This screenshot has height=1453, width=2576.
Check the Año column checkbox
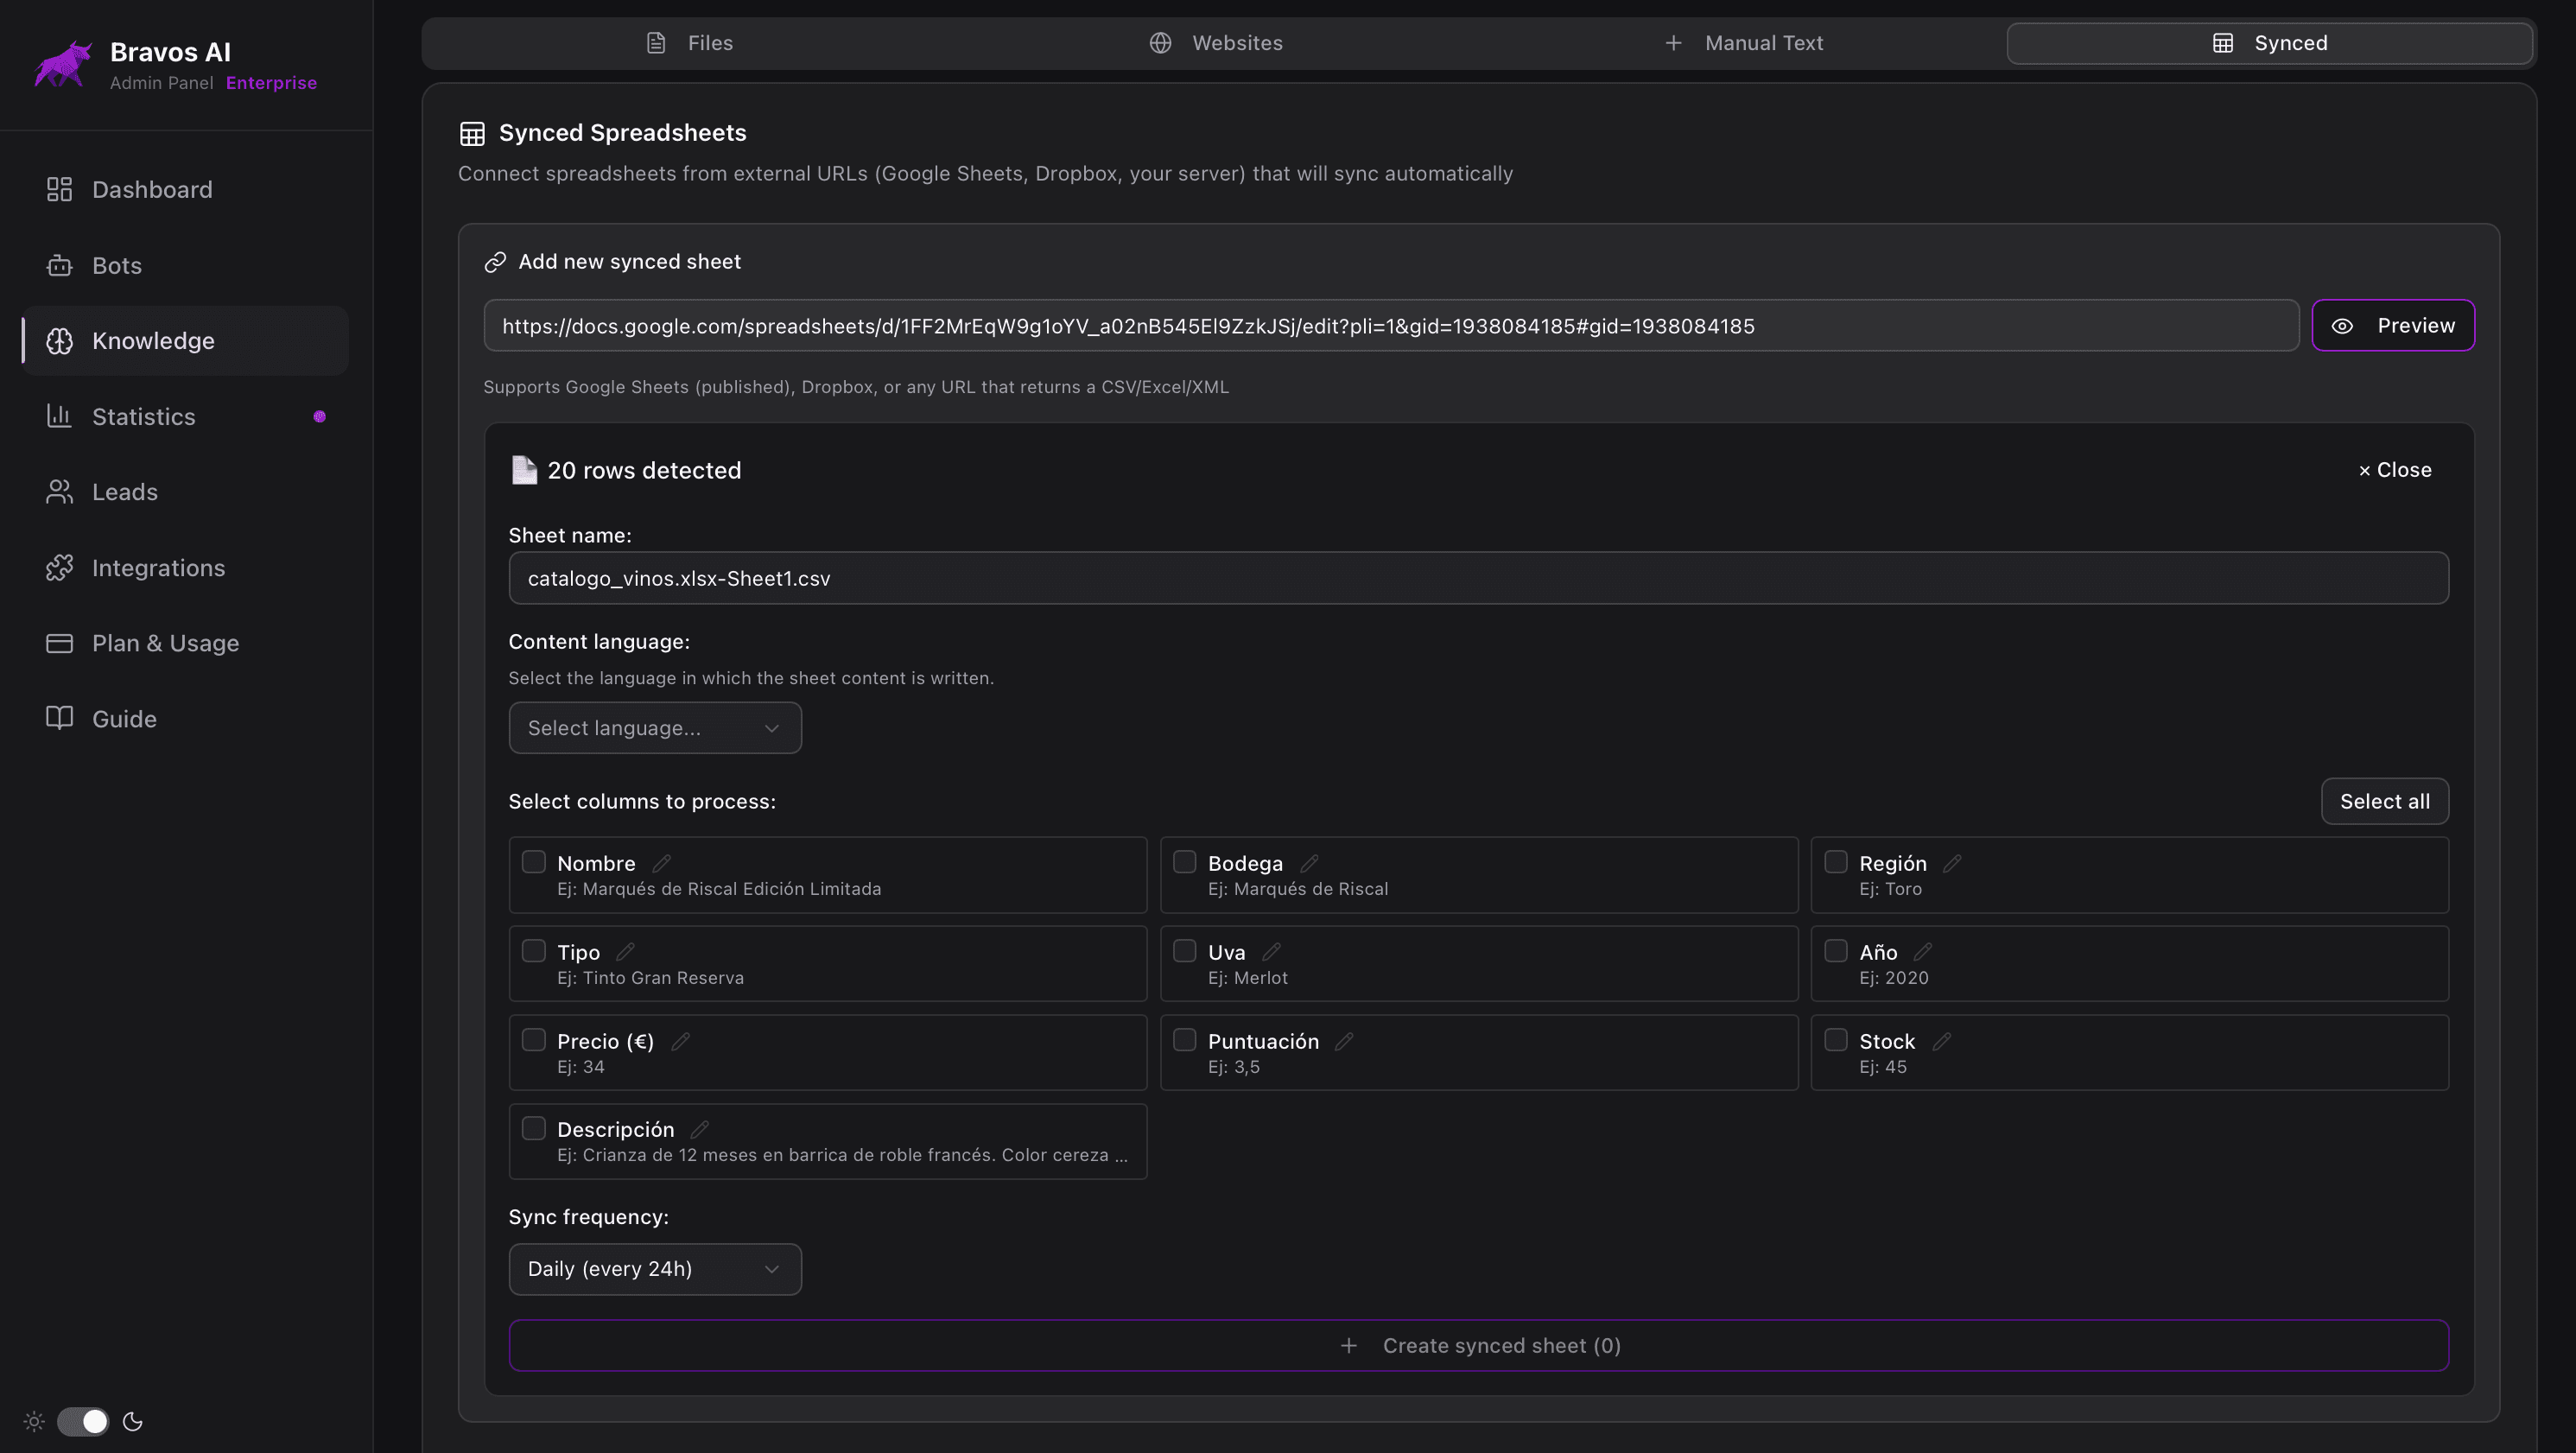point(1836,950)
